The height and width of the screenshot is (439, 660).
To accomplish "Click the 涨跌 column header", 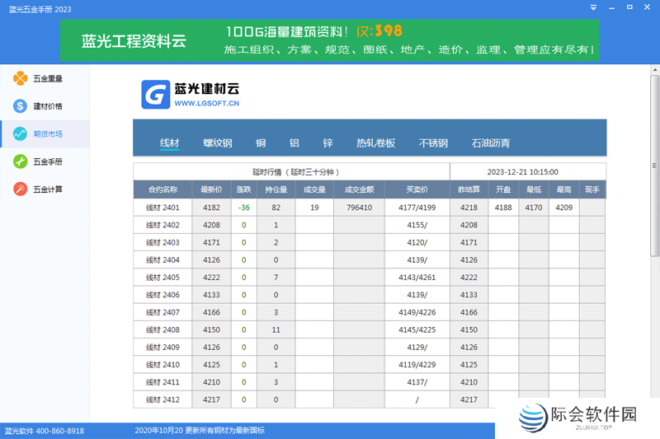I will click(x=243, y=190).
